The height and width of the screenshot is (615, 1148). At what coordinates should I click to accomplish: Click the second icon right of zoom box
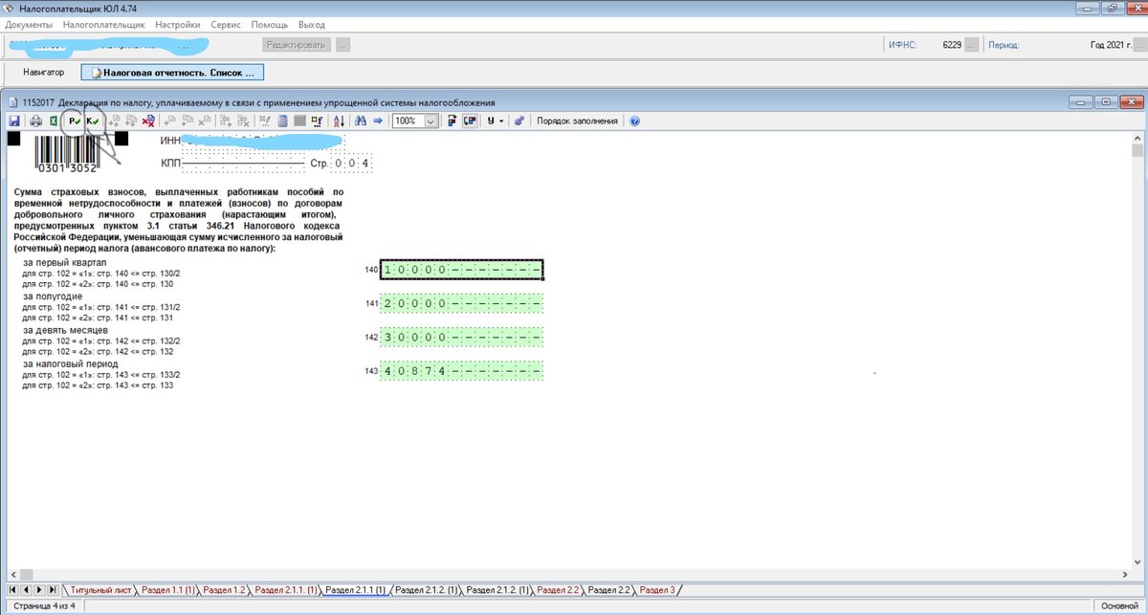click(470, 121)
